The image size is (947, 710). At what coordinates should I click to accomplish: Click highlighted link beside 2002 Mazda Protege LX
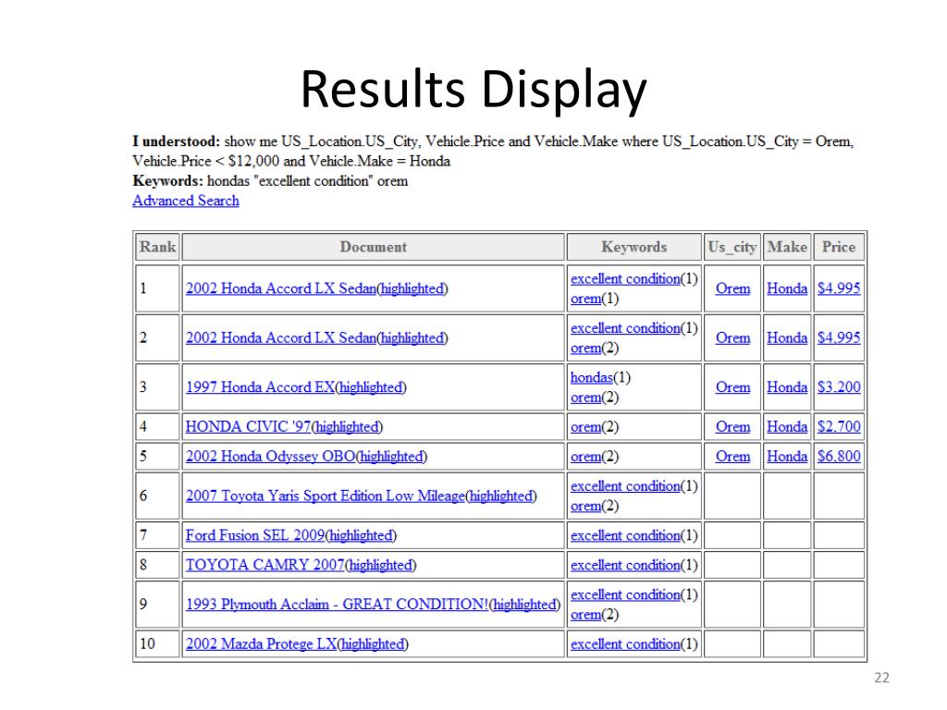(x=374, y=644)
